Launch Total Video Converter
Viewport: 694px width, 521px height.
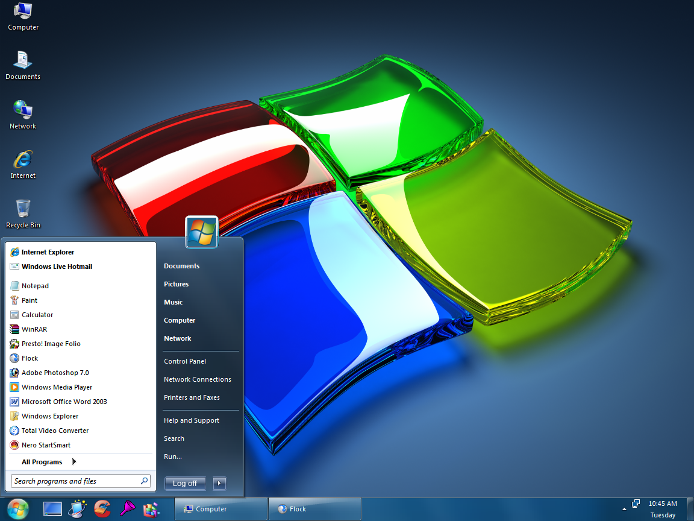(x=53, y=430)
